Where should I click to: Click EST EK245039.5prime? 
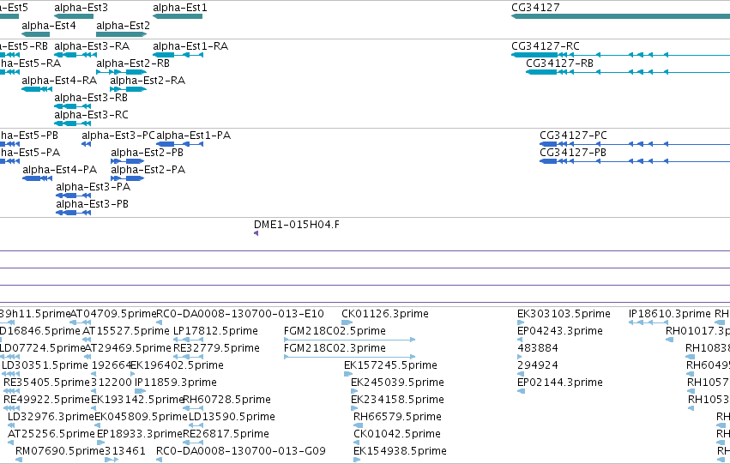tap(397, 383)
